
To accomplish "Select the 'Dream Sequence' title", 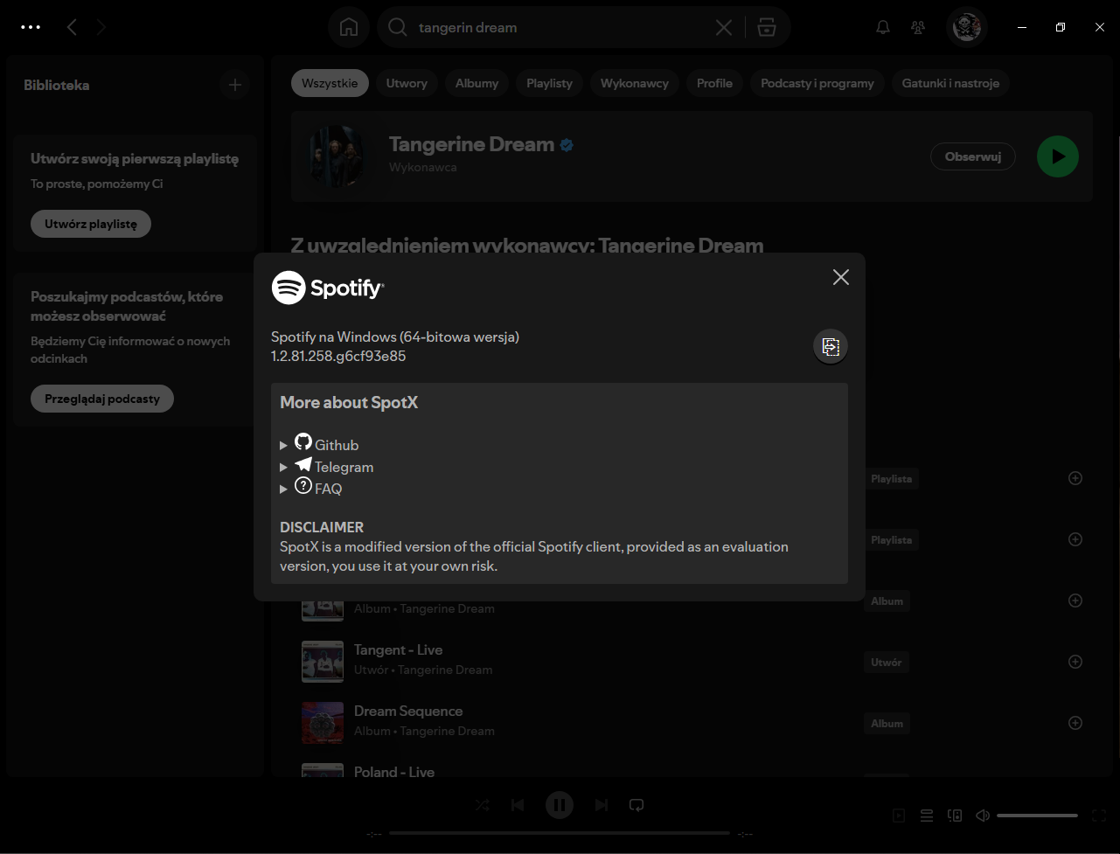I will 408,712.
